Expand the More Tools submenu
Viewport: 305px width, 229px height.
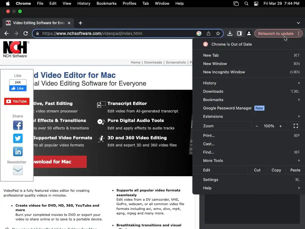tap(249, 161)
